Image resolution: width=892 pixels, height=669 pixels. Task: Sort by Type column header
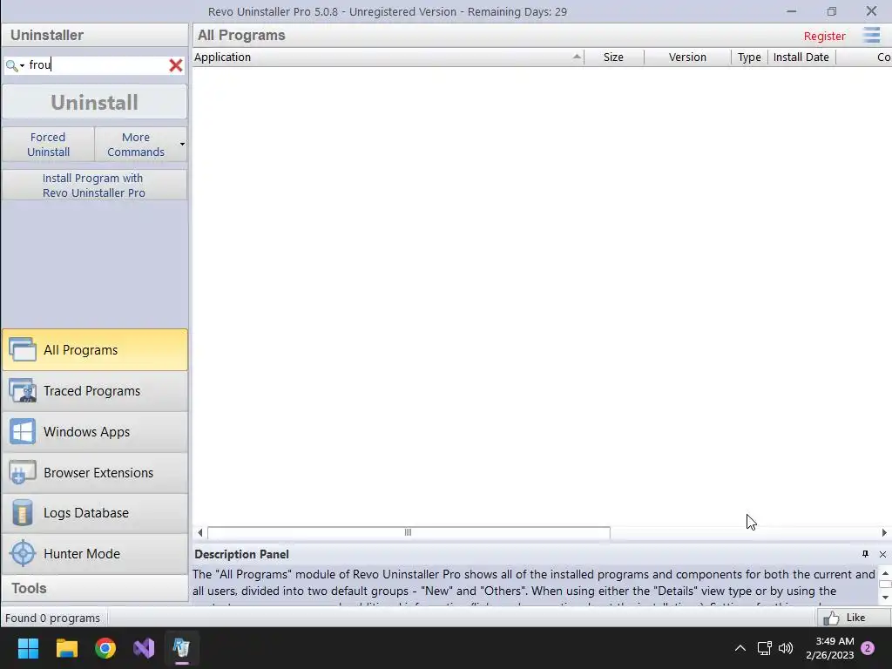pyautogui.click(x=749, y=57)
